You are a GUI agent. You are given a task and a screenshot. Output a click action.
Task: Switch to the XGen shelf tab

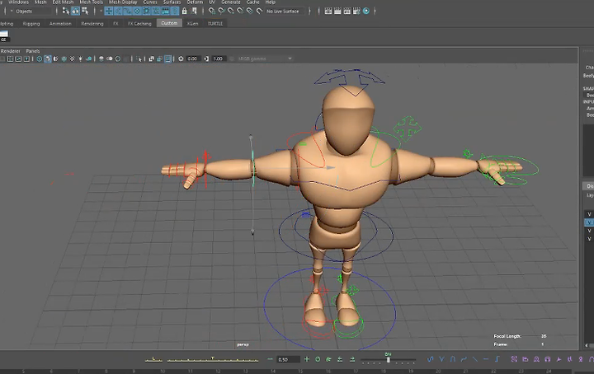[192, 23]
